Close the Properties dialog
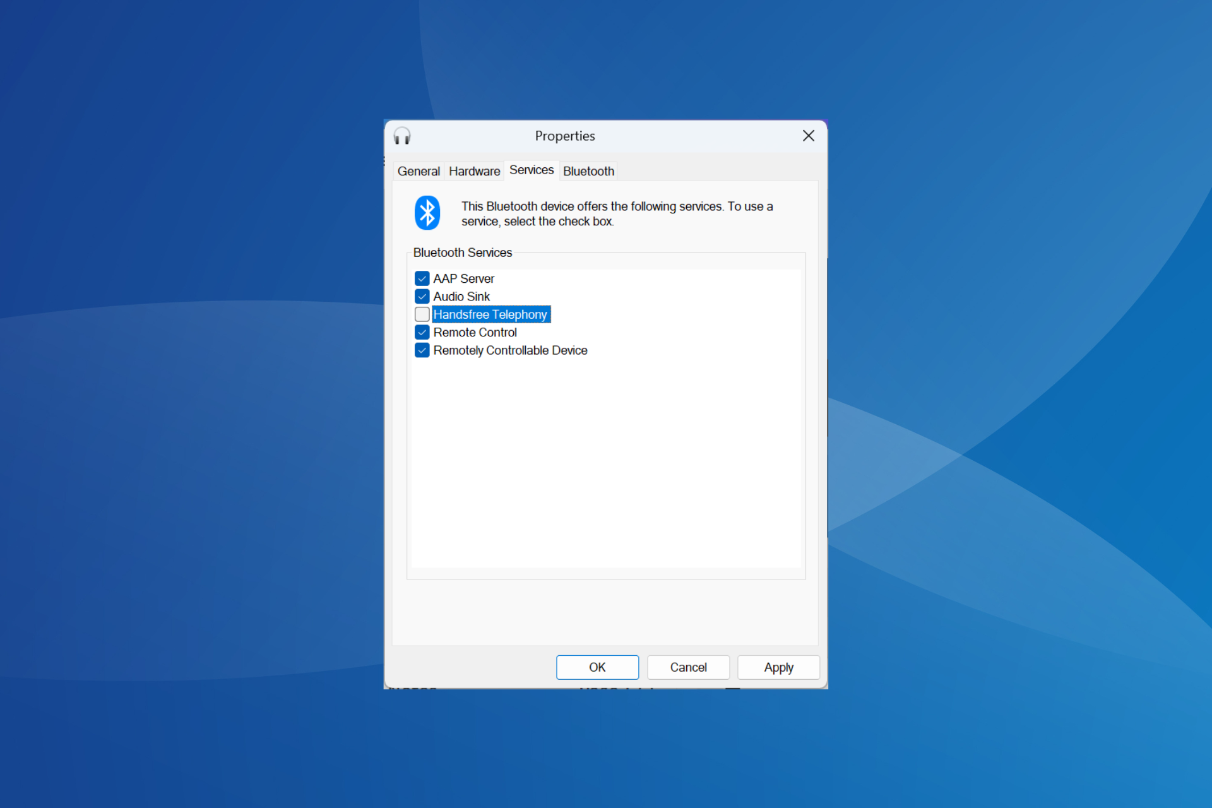This screenshot has height=808, width=1212. coord(809,135)
